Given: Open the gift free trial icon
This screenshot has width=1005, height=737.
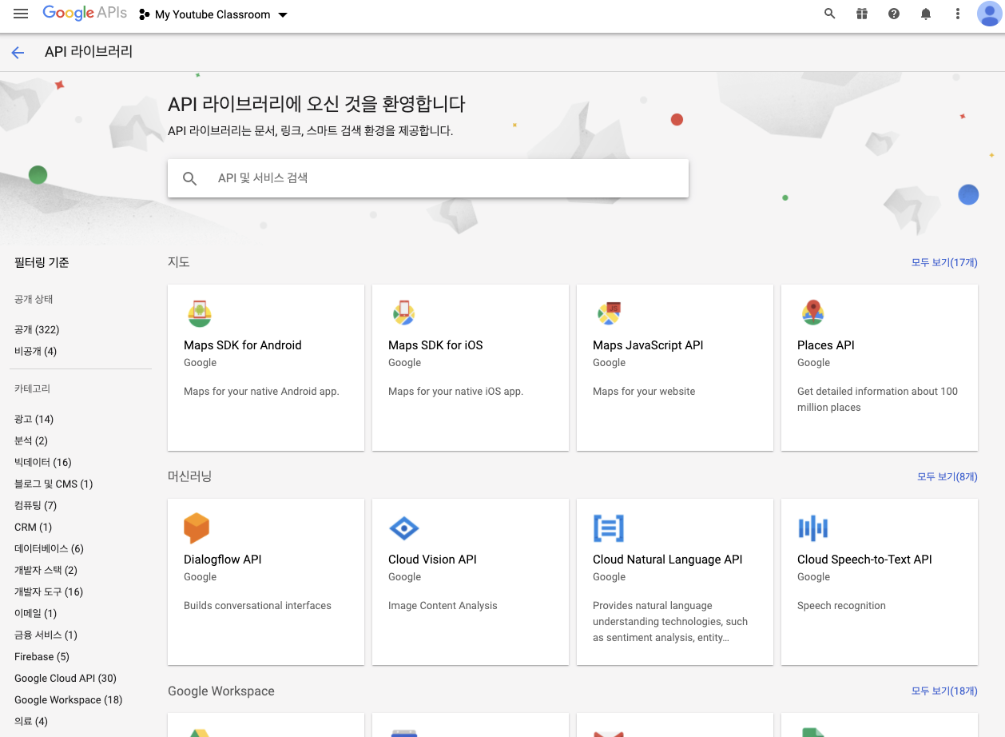Looking at the screenshot, I should pos(862,14).
